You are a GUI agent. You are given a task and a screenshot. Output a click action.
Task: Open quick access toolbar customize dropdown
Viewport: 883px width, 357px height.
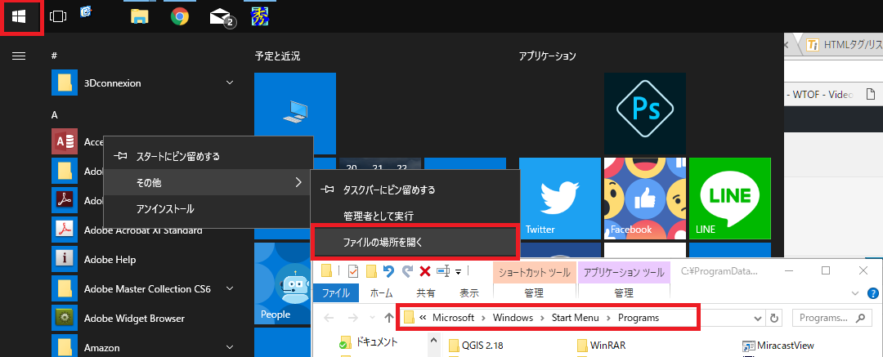pos(459,272)
